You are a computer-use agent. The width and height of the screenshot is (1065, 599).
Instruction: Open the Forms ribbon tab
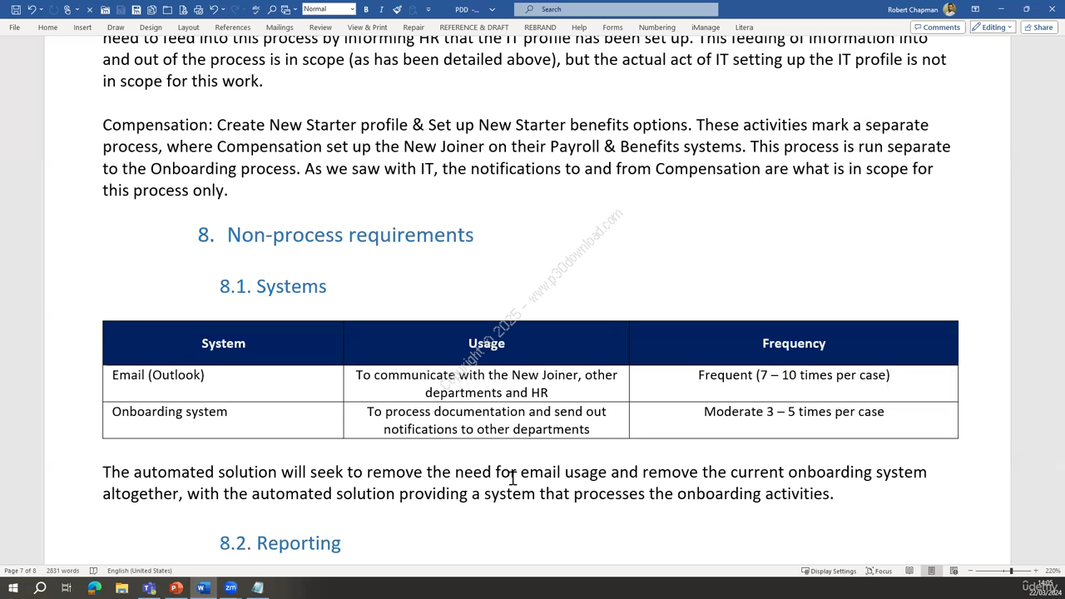coord(612,27)
